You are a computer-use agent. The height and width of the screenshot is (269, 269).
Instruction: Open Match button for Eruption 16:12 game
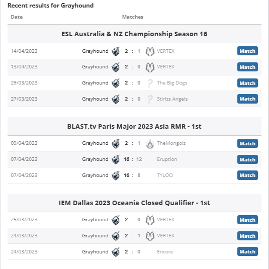[x=247, y=159]
